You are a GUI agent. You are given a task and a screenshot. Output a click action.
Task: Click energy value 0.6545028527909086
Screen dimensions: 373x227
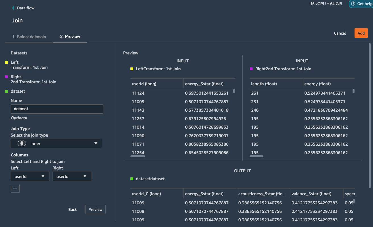[x=207, y=153]
